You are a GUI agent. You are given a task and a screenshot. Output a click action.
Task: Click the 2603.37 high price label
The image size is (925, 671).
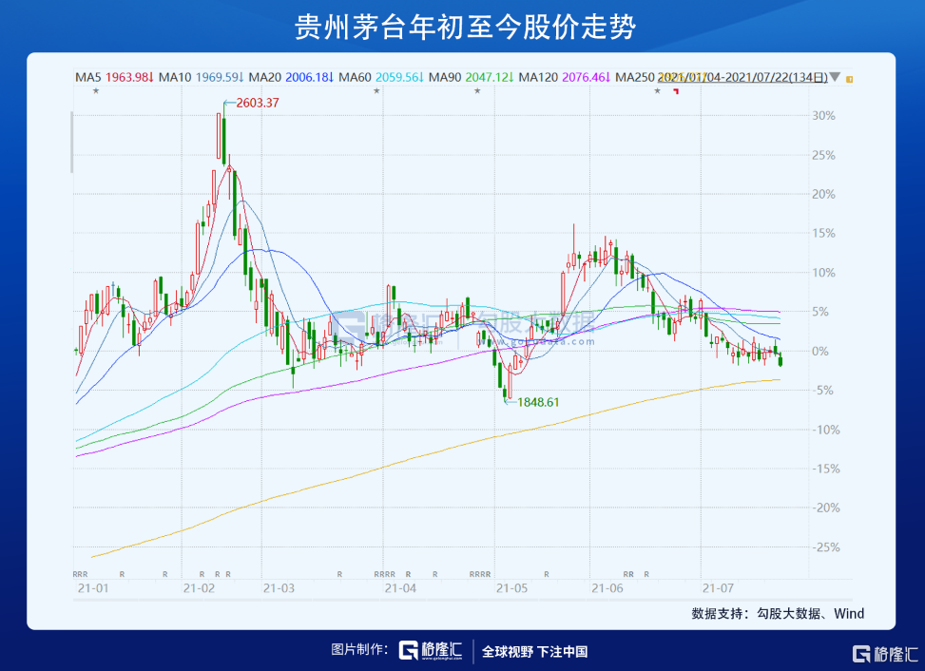[258, 103]
